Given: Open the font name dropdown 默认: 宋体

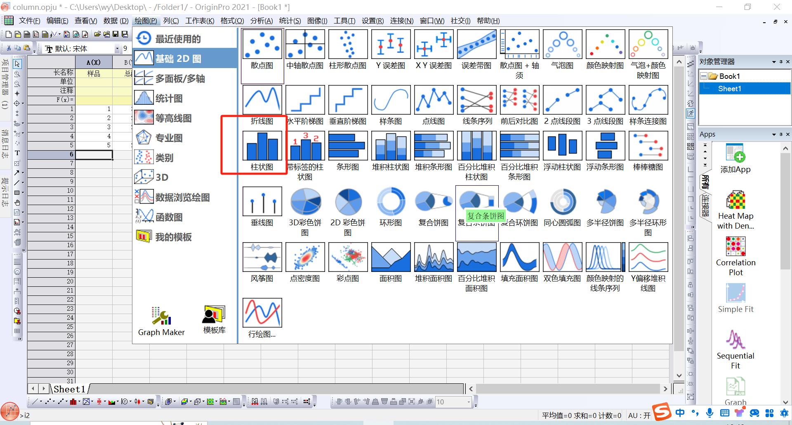Looking at the screenshot, I should [117, 49].
